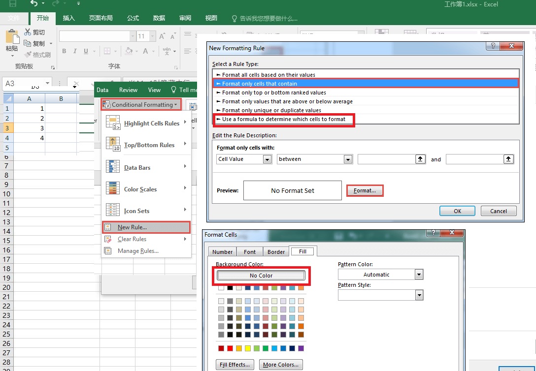Pick the dark red swatch in the standard colors row
Screen dimensions: 536x371
(221, 348)
